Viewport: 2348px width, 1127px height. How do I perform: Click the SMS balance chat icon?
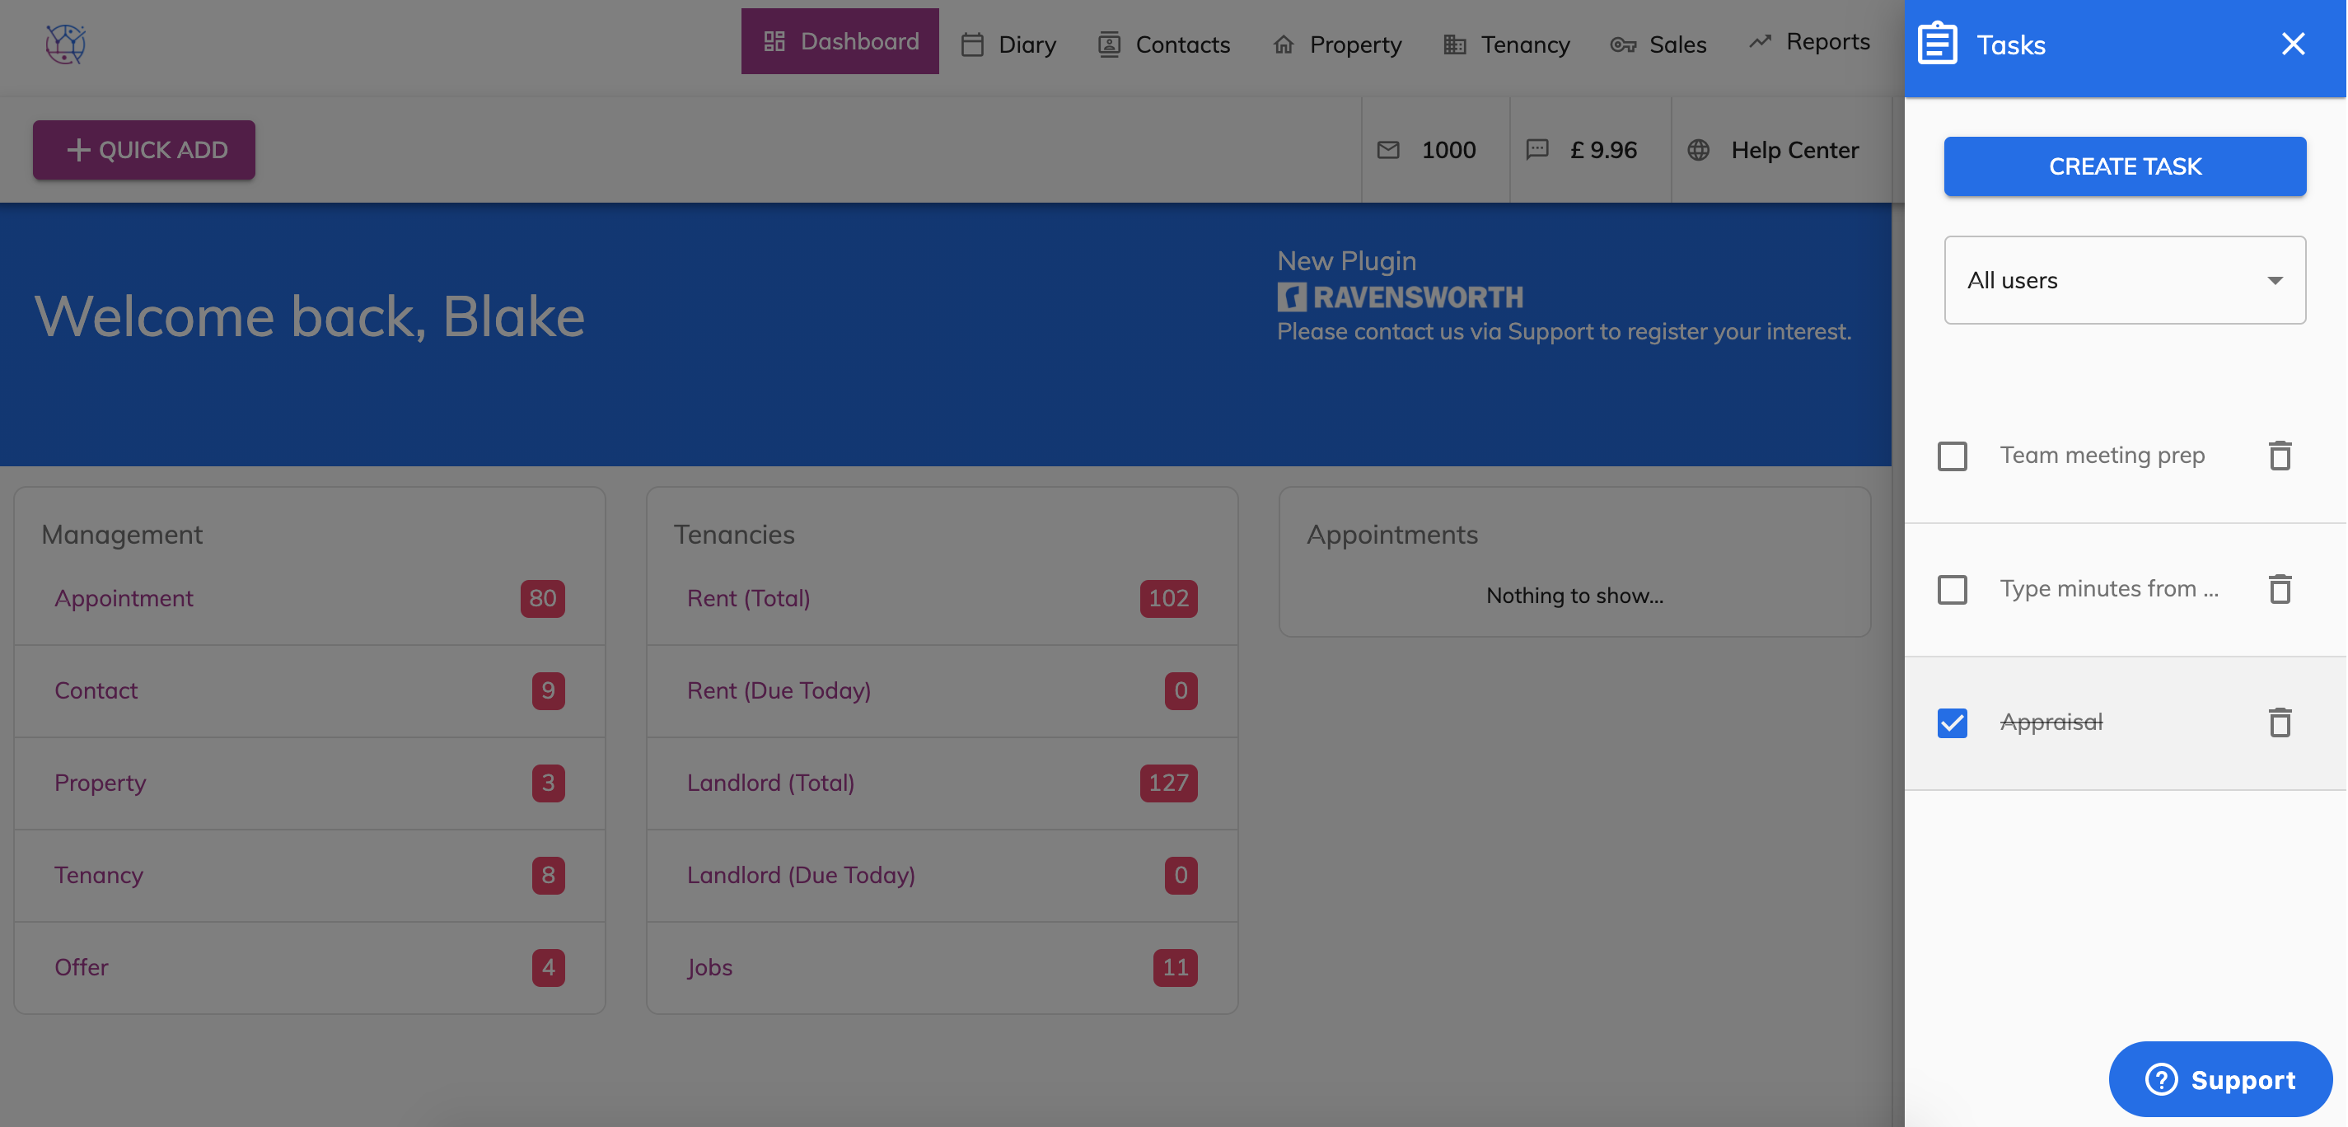(1536, 150)
